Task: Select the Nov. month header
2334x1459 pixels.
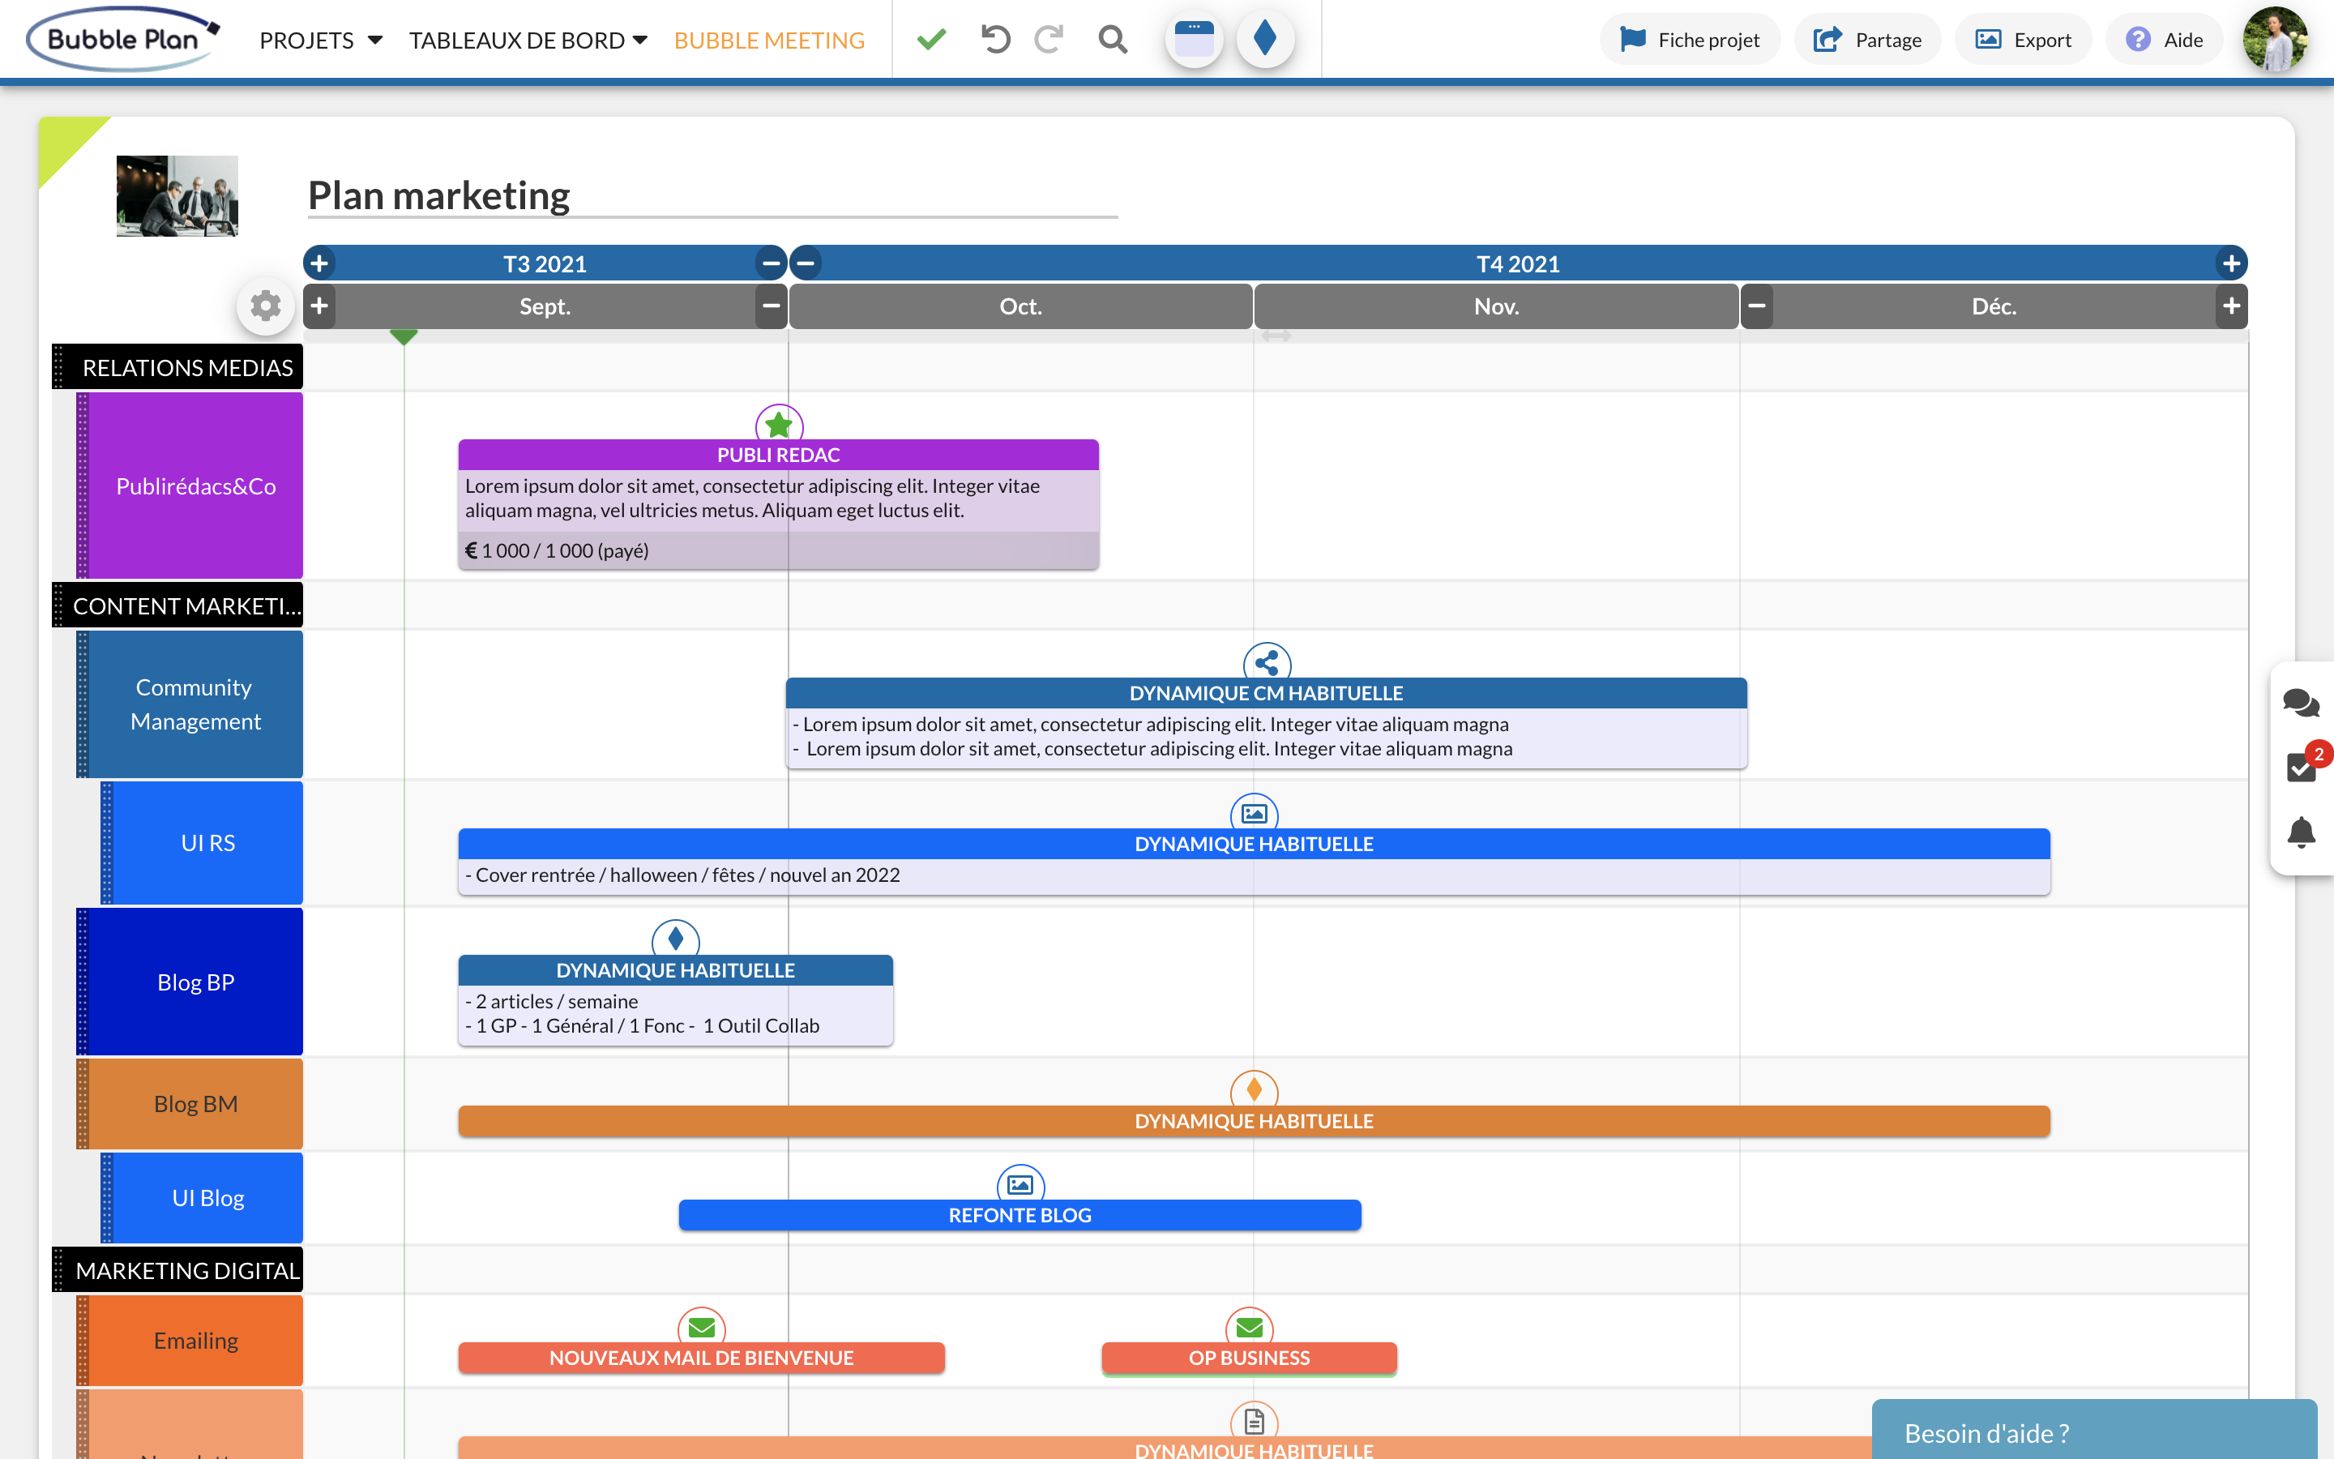Action: click(1496, 306)
